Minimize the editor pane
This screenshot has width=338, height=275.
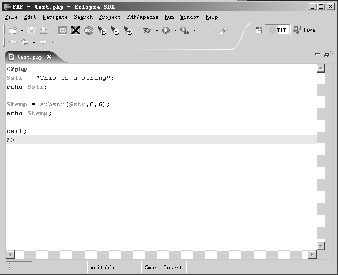[x=318, y=54]
